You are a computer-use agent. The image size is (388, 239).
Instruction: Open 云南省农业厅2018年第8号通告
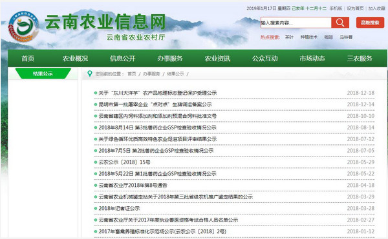[x=133, y=186]
